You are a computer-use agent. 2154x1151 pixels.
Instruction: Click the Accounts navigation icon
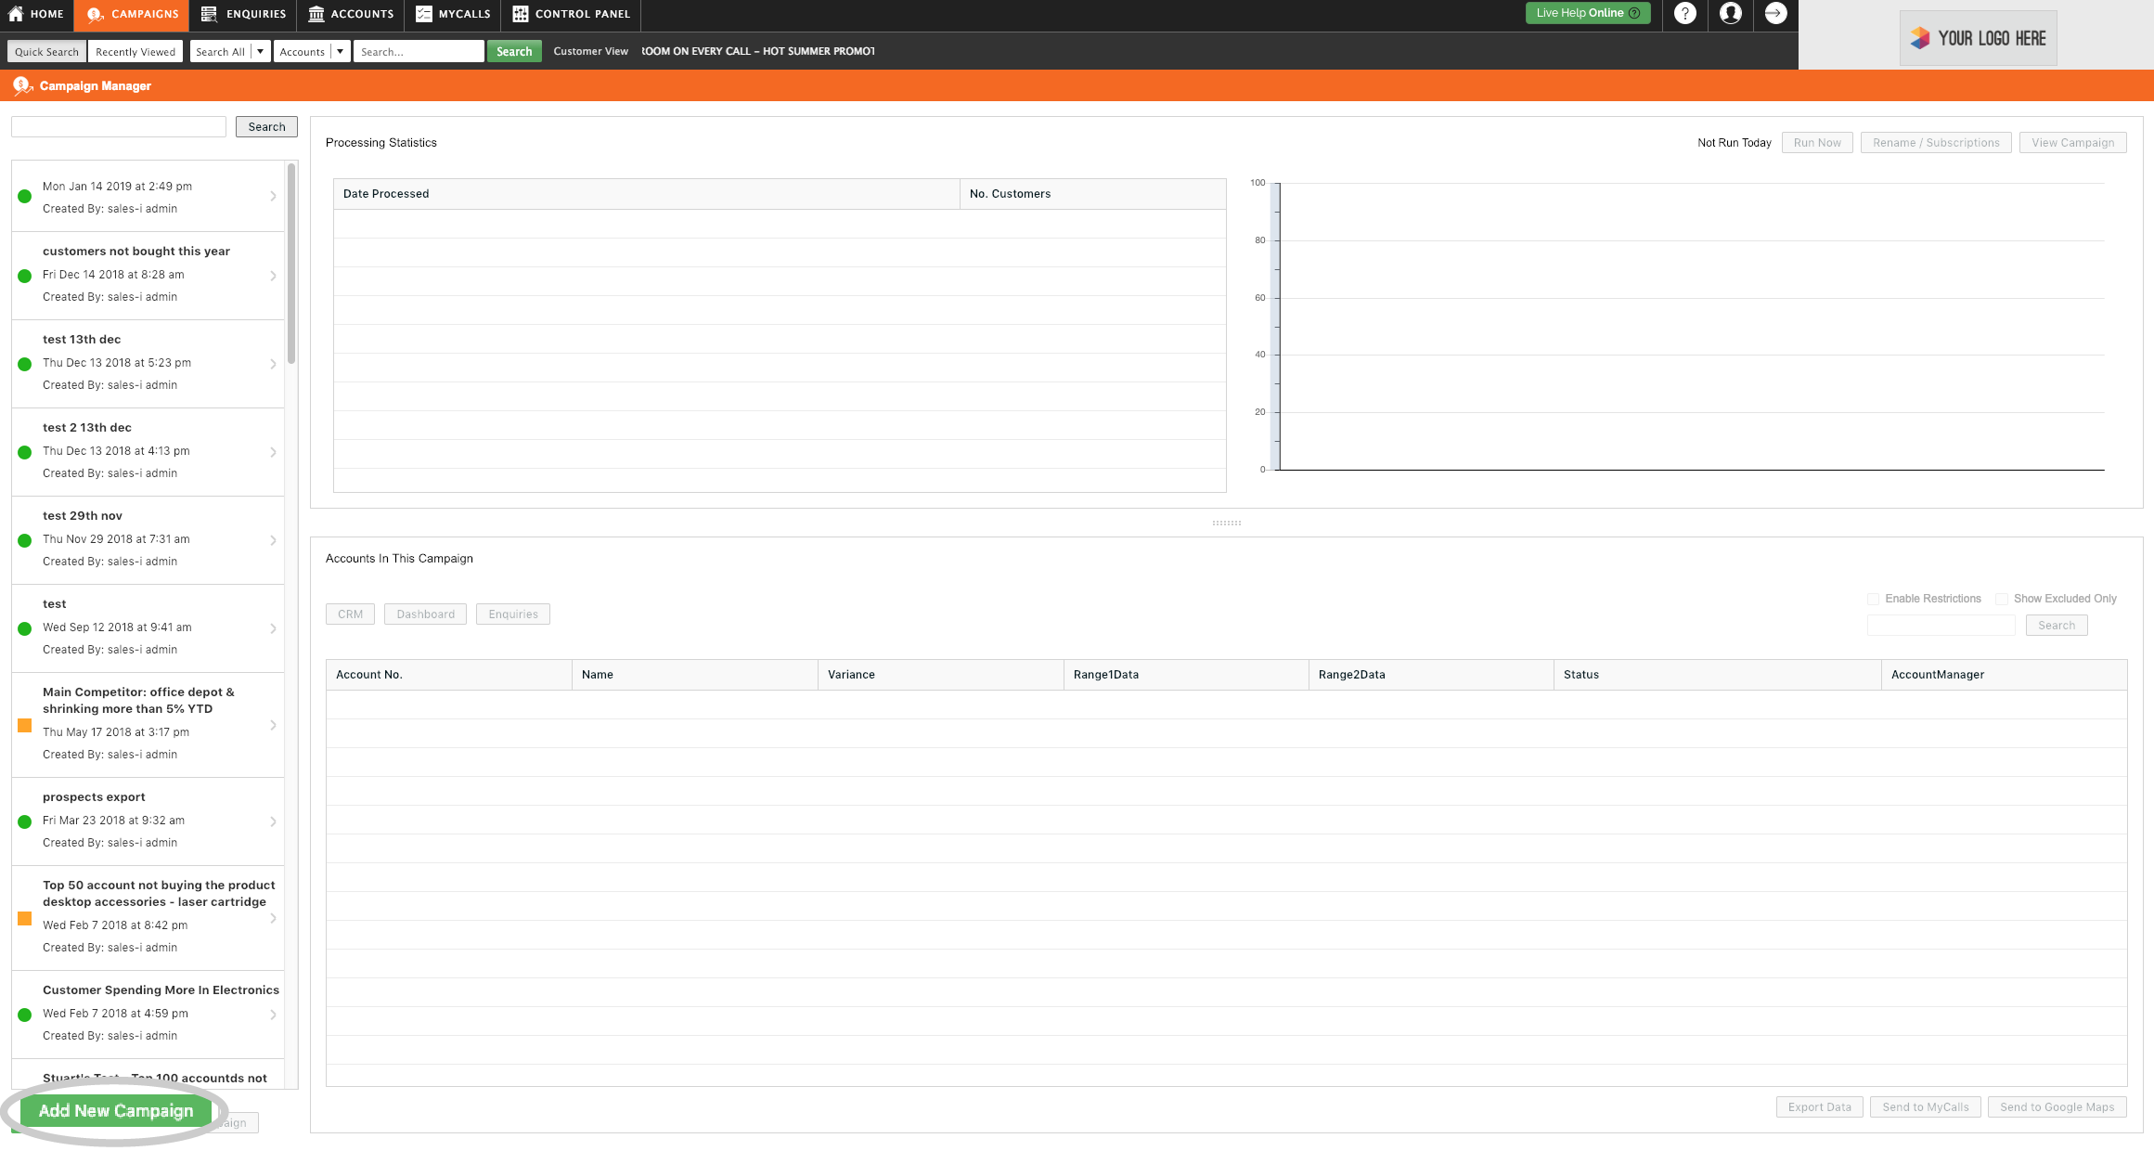tap(316, 14)
